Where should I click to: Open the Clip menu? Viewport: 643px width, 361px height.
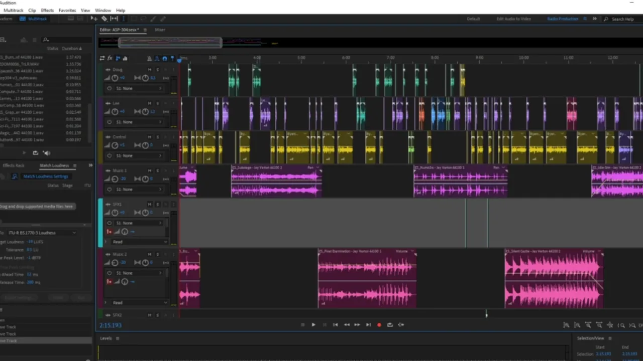click(32, 10)
